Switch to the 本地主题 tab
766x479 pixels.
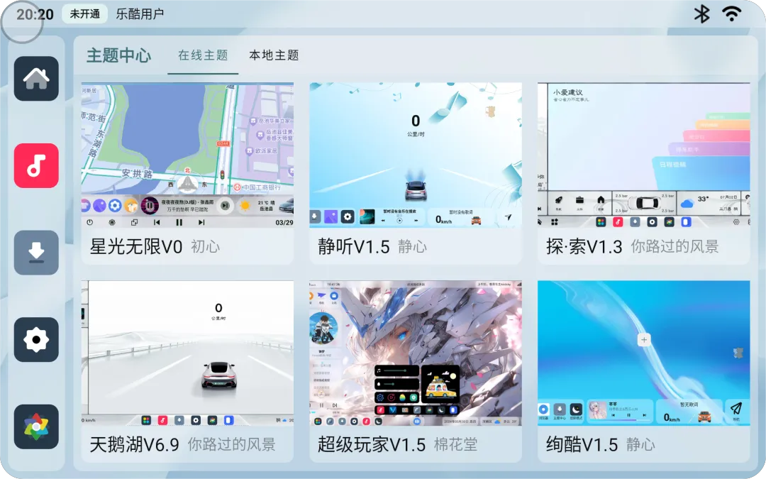click(274, 55)
